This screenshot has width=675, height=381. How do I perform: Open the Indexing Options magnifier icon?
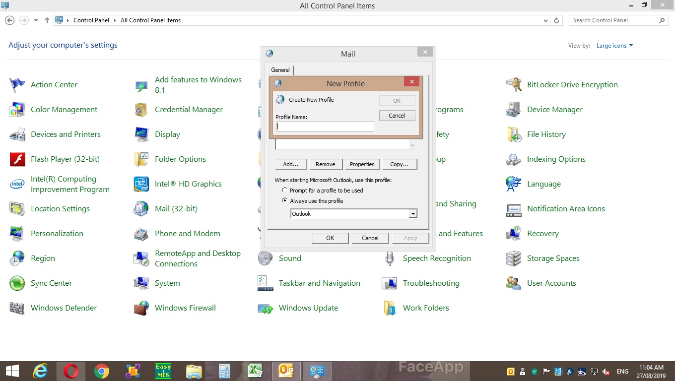[514, 159]
